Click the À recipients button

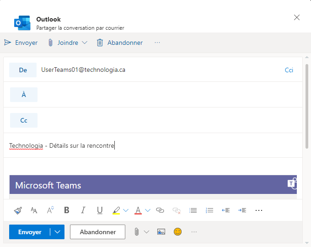point(24,95)
